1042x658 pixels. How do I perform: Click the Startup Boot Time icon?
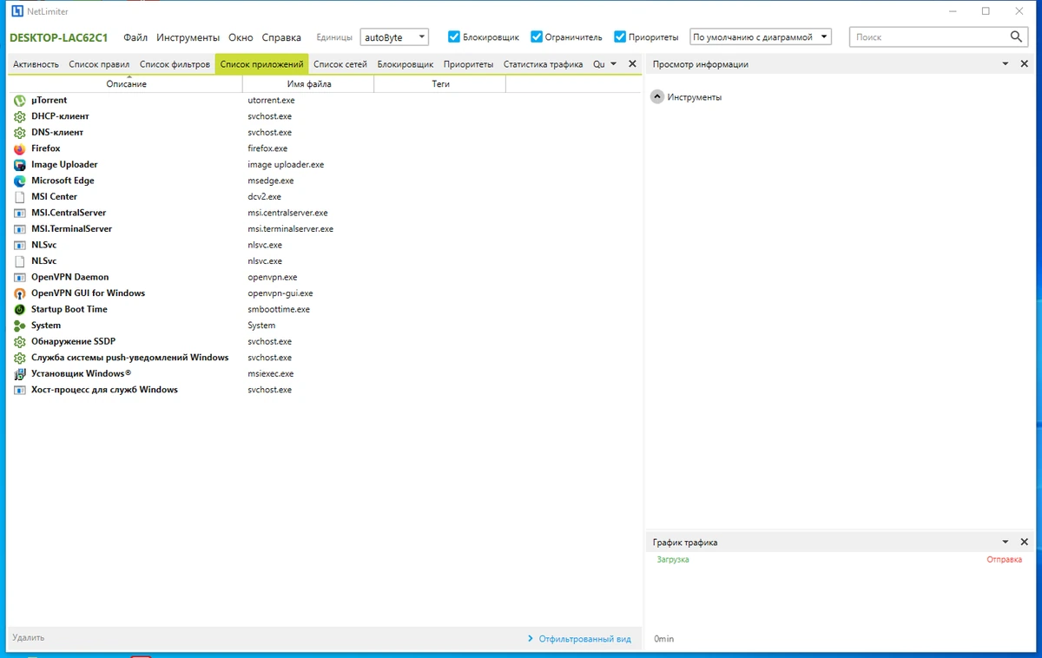(20, 309)
